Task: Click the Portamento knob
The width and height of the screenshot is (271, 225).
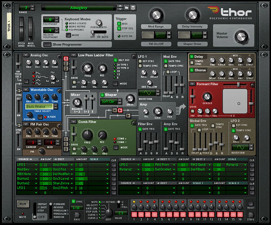Action: coord(98,22)
